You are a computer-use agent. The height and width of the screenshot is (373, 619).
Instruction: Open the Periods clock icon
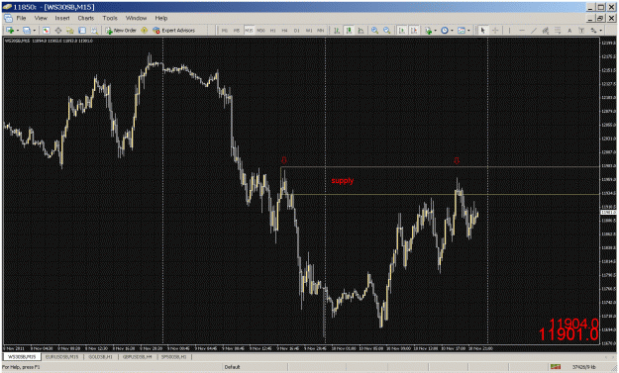pos(445,31)
